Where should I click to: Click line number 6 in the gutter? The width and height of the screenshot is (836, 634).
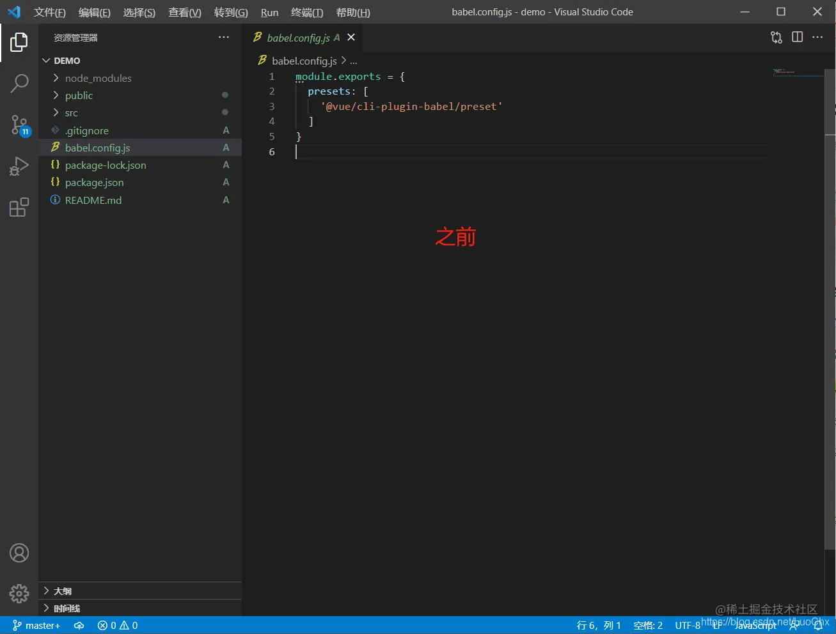click(x=272, y=151)
